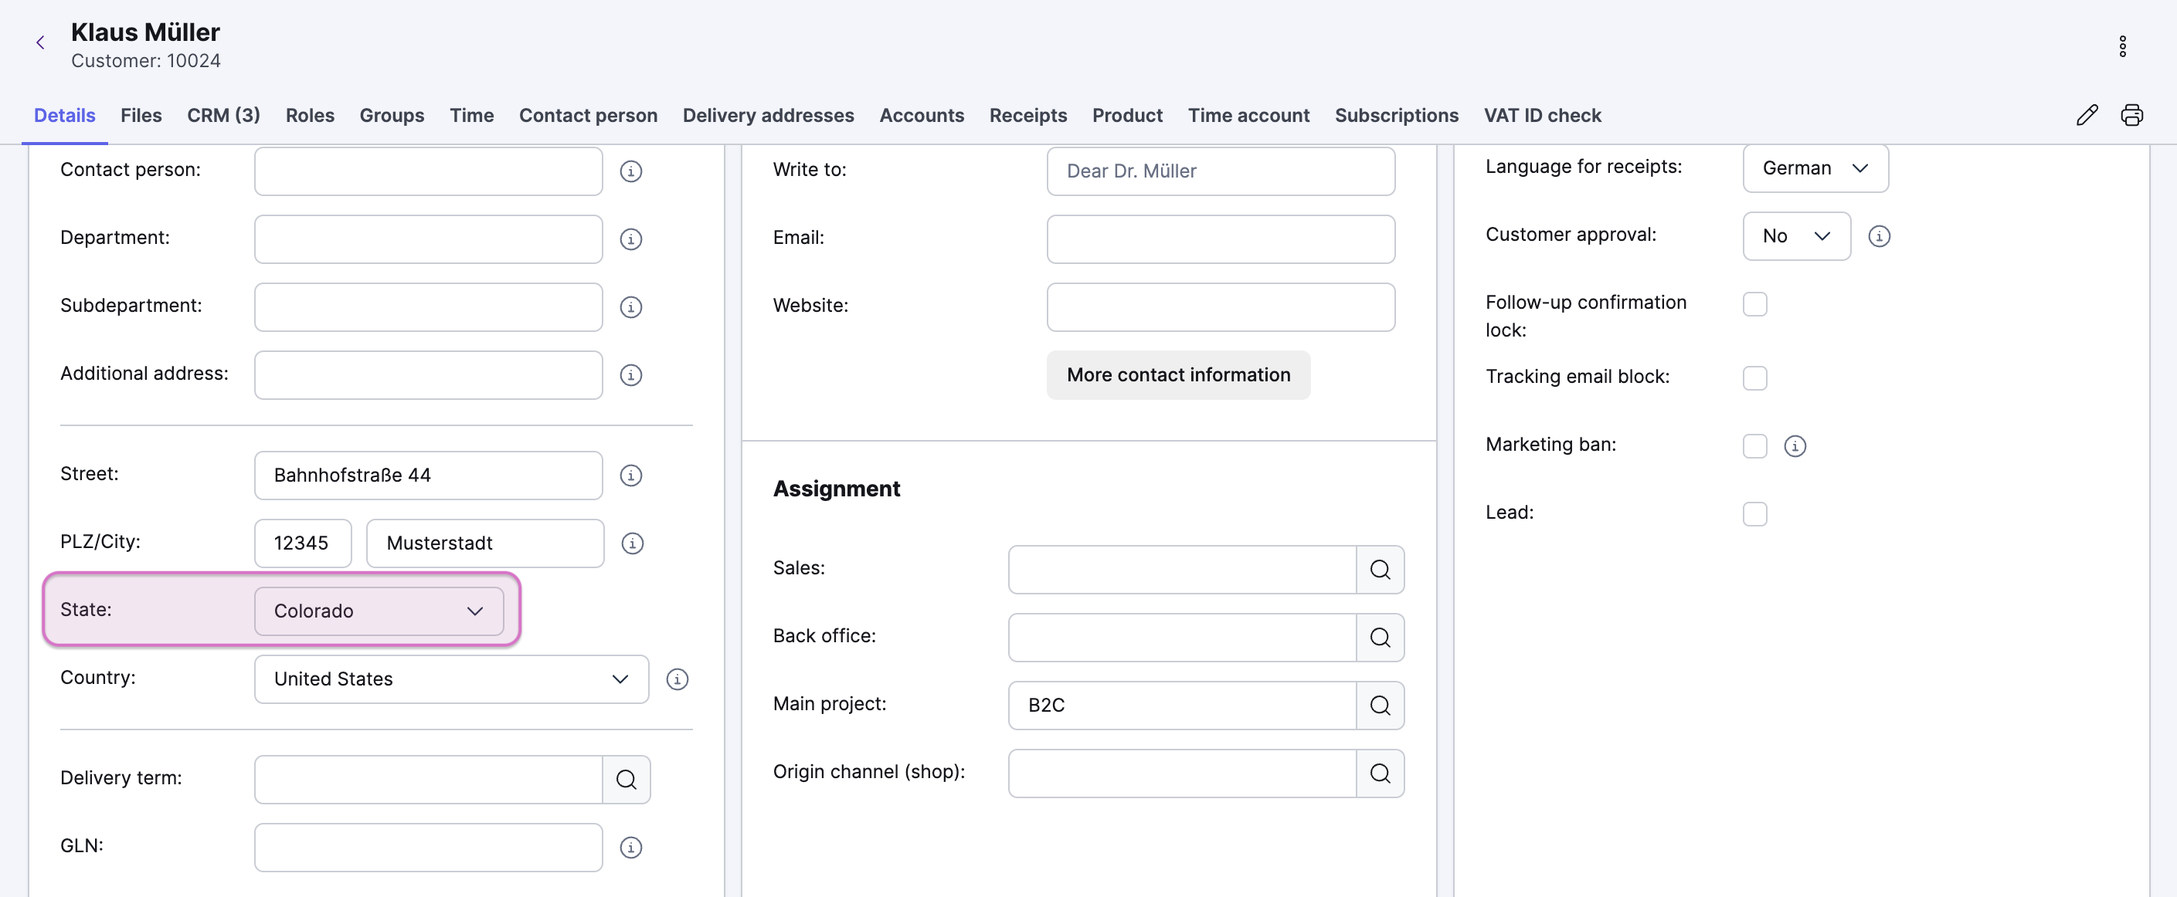Click the pencil edit icon
Image resolution: width=2177 pixels, height=897 pixels.
pos(2087,115)
